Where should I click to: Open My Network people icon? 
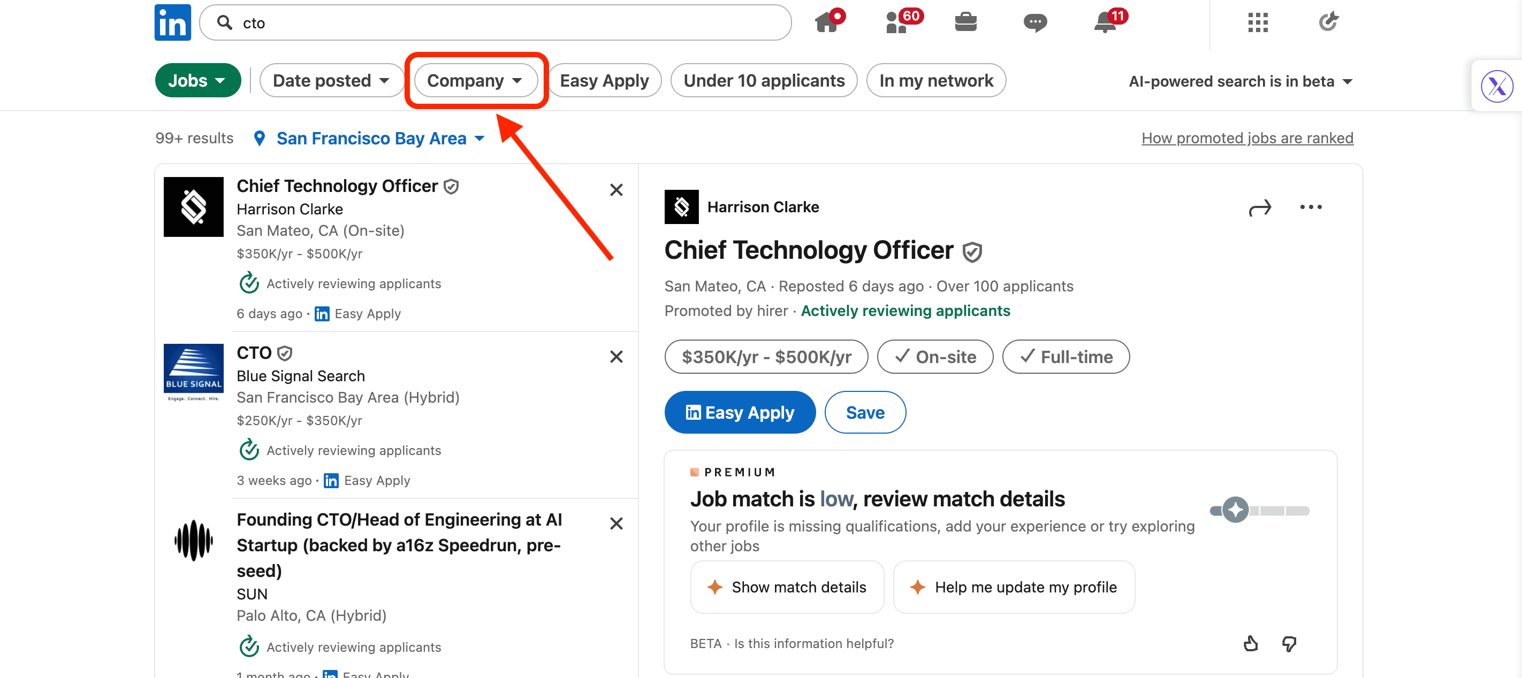(896, 22)
